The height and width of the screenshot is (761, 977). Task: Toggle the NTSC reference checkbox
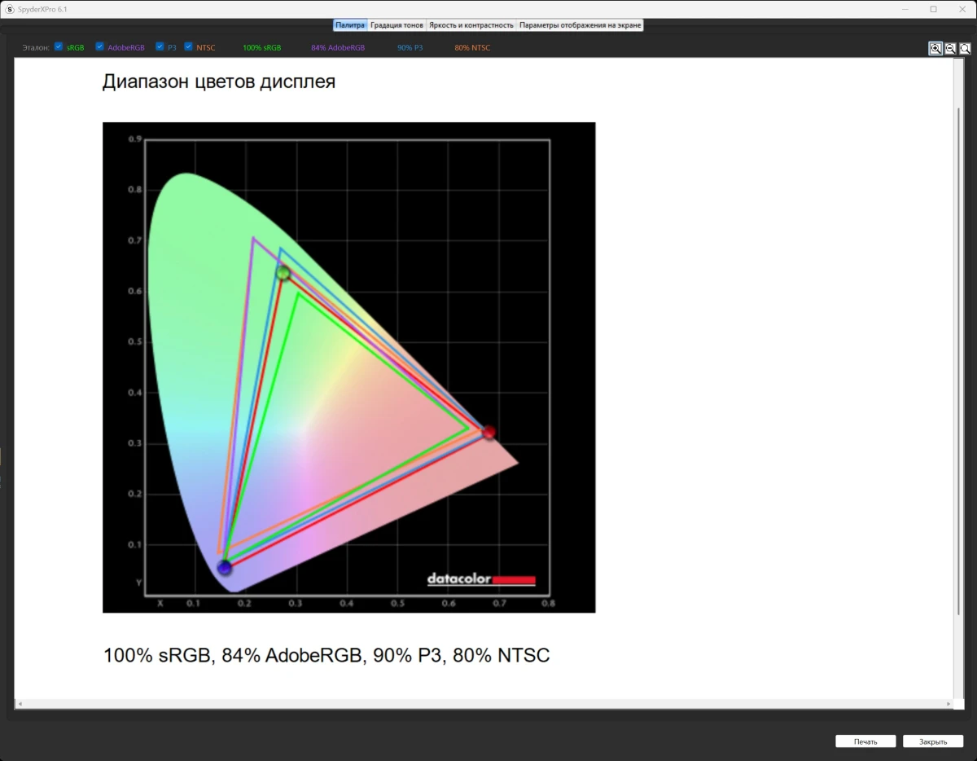(188, 47)
